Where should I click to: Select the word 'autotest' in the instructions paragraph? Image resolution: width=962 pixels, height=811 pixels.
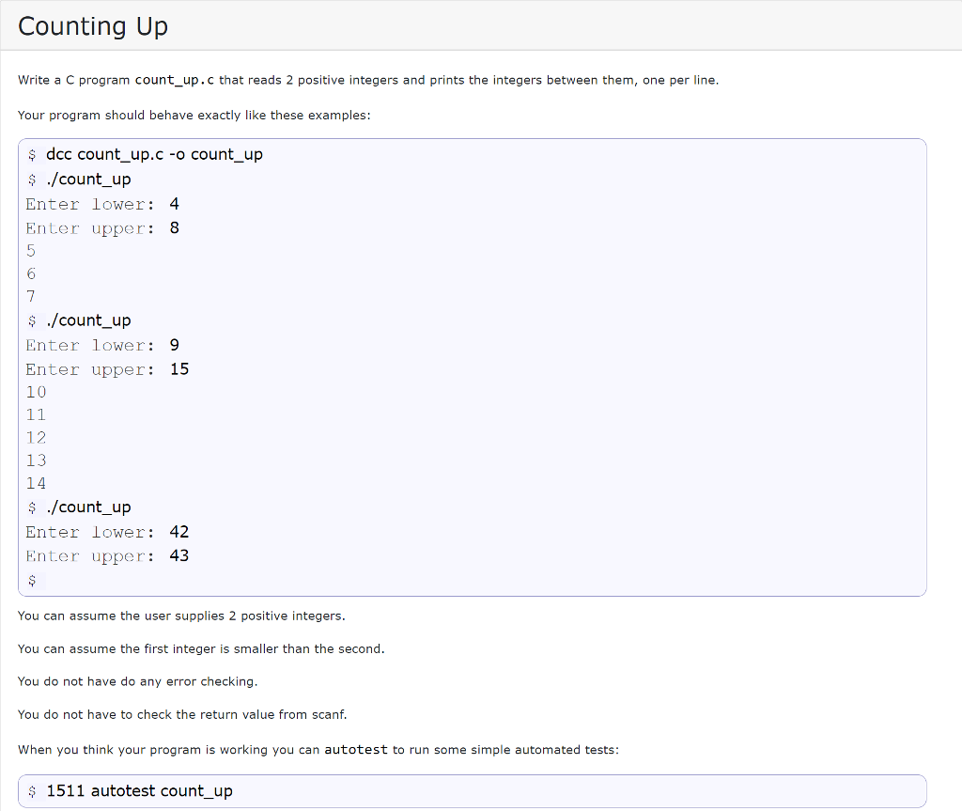pyautogui.click(x=356, y=750)
